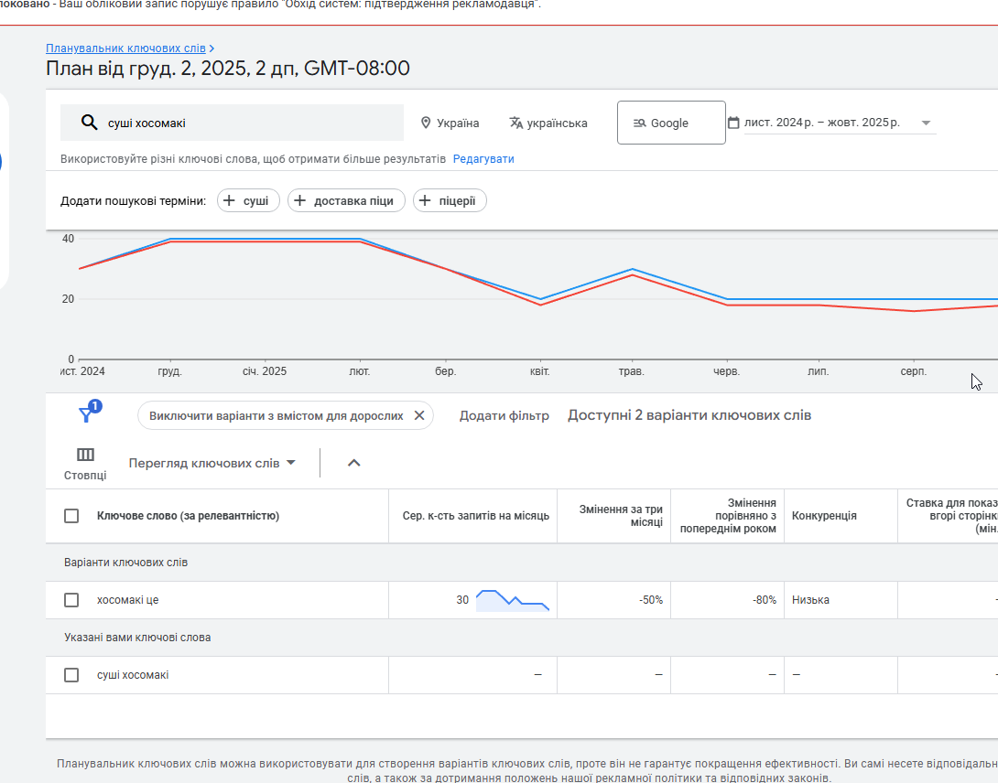Image resolution: width=998 pixels, height=783 pixels.
Task: Click the translate language icon
Action: pos(516,123)
